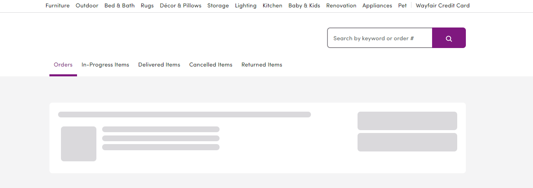Screen dimensions: 533x188
Task: Select the Décor & Pillows category
Action: point(180,6)
